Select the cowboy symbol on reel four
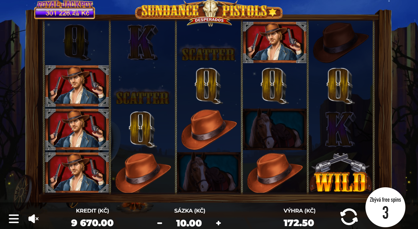Viewport: 418px width, 229px height. pyautogui.click(x=275, y=42)
